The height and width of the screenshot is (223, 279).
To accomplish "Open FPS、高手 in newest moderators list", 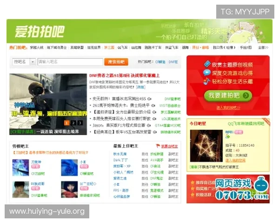I will click(x=121, y=190).
